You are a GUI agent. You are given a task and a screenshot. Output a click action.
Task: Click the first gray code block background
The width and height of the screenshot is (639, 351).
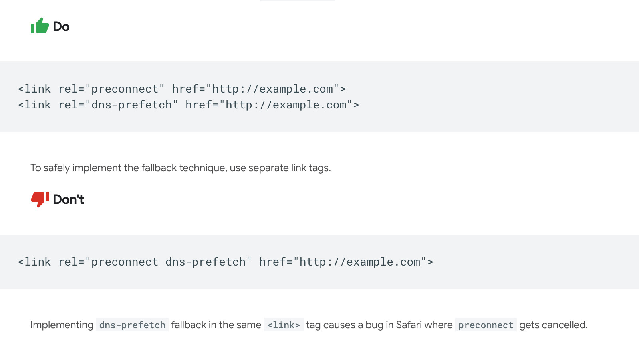pyautogui.click(x=319, y=97)
